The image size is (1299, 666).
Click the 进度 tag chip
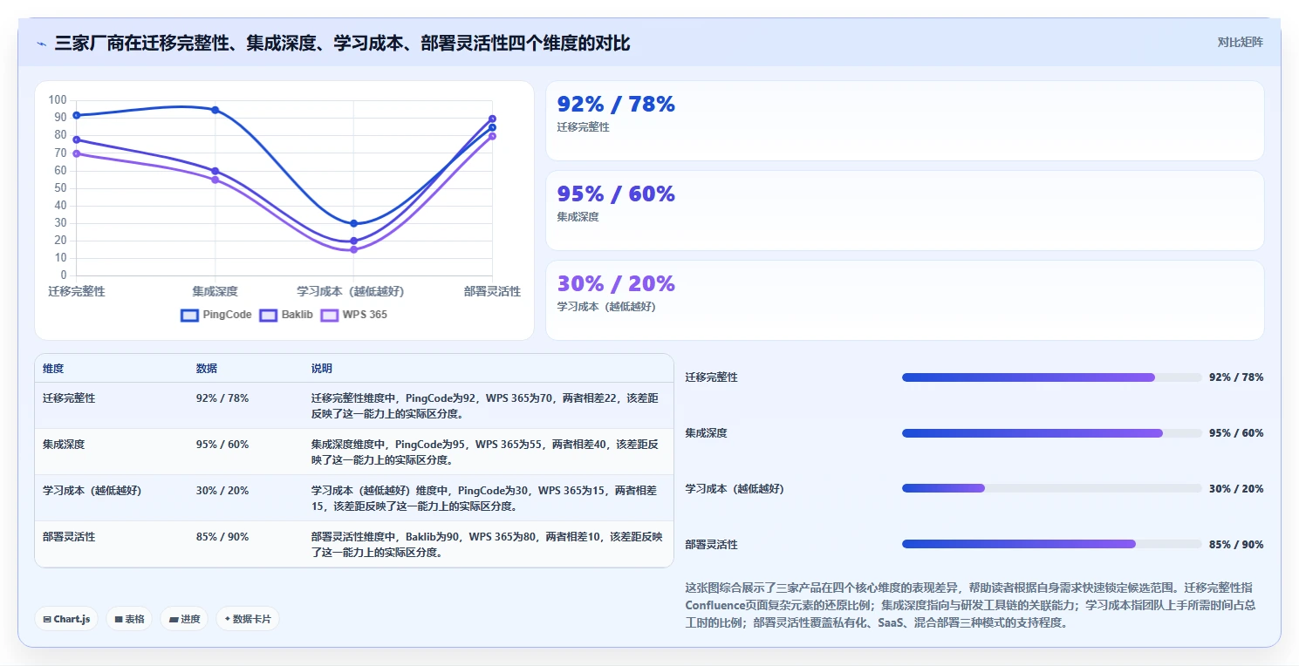click(x=184, y=619)
